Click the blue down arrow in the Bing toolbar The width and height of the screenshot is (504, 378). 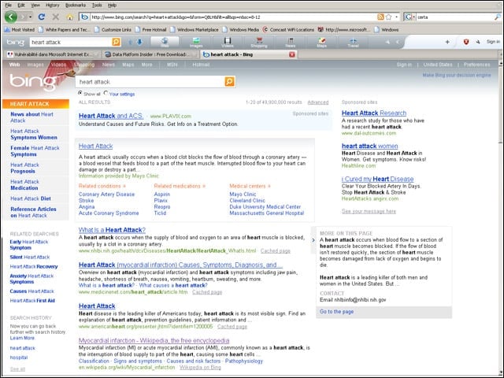[x=139, y=42]
